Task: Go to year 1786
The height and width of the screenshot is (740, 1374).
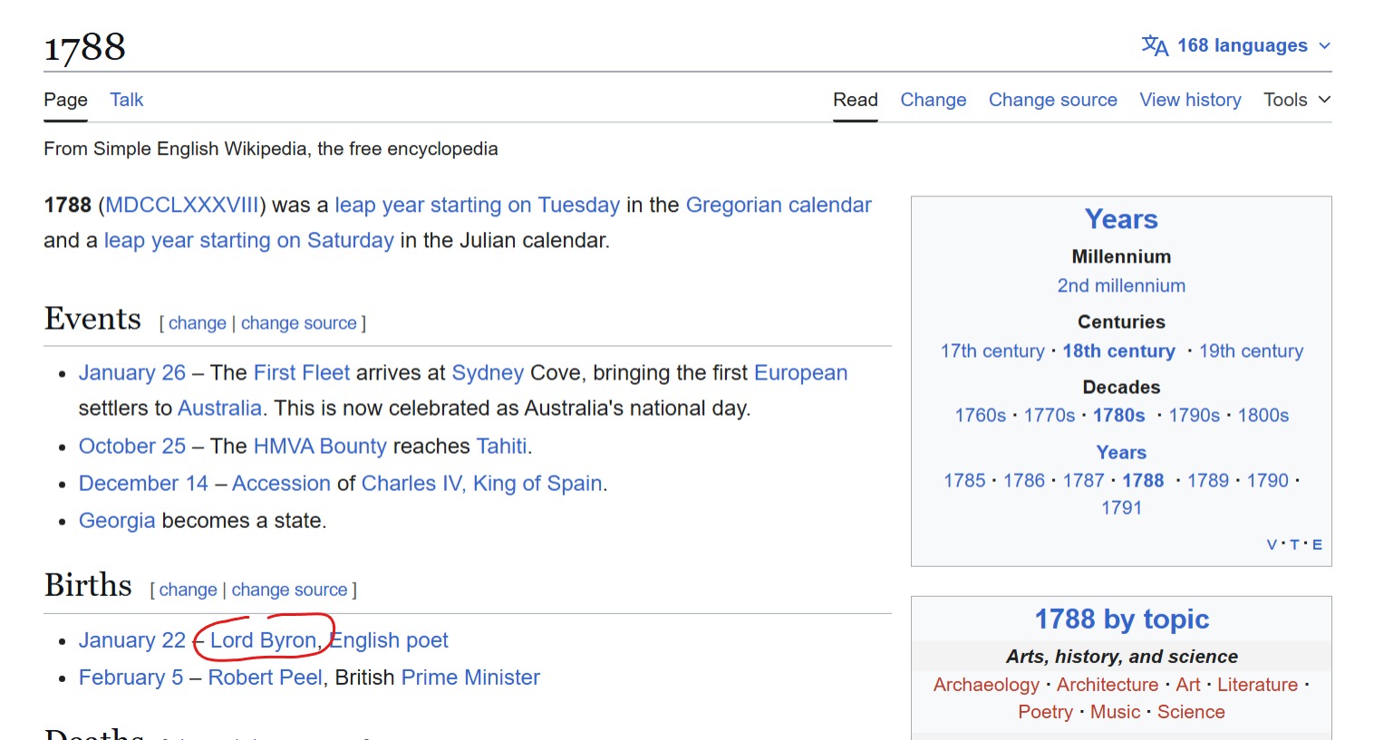Action: click(x=1024, y=480)
